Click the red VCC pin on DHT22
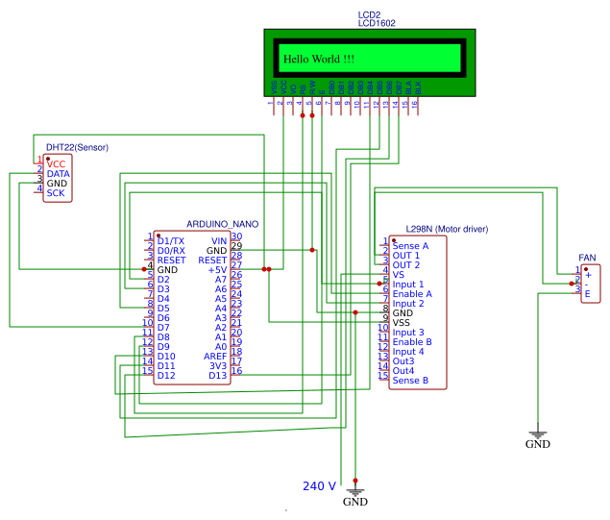Screen dimensions: 610x520 click(x=56, y=164)
